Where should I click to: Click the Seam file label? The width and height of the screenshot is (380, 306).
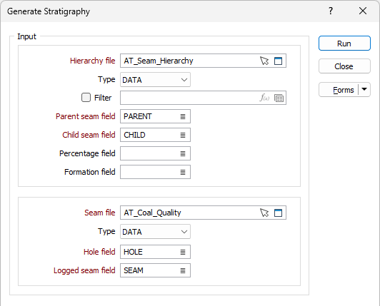(100, 213)
